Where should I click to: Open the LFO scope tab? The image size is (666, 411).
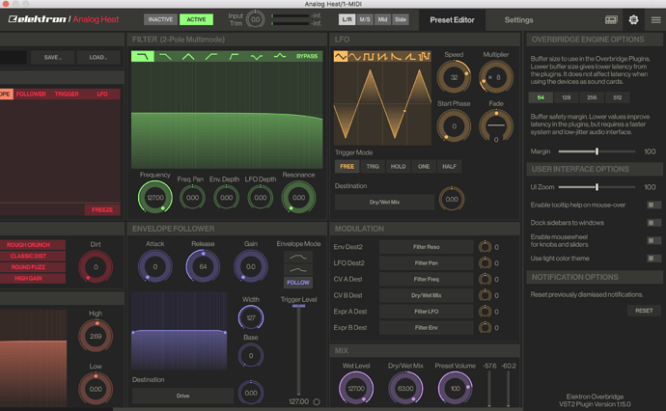[102, 94]
